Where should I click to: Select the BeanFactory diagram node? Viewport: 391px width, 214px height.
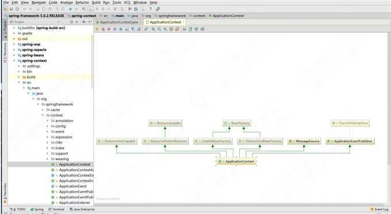(x=237, y=123)
